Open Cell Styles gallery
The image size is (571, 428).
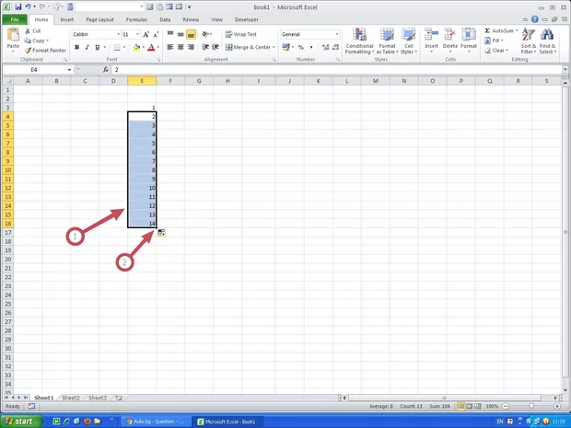click(409, 41)
